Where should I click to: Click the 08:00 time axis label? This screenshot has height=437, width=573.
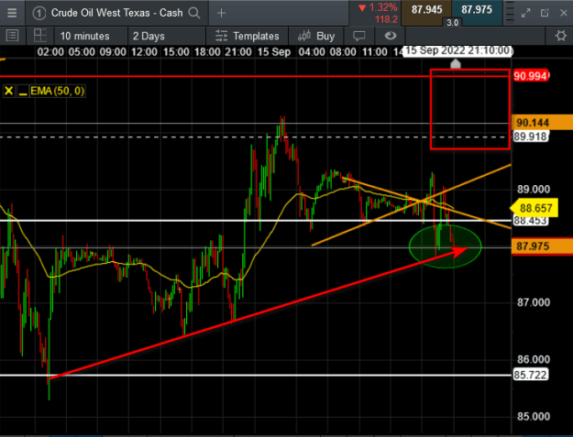tap(343, 52)
